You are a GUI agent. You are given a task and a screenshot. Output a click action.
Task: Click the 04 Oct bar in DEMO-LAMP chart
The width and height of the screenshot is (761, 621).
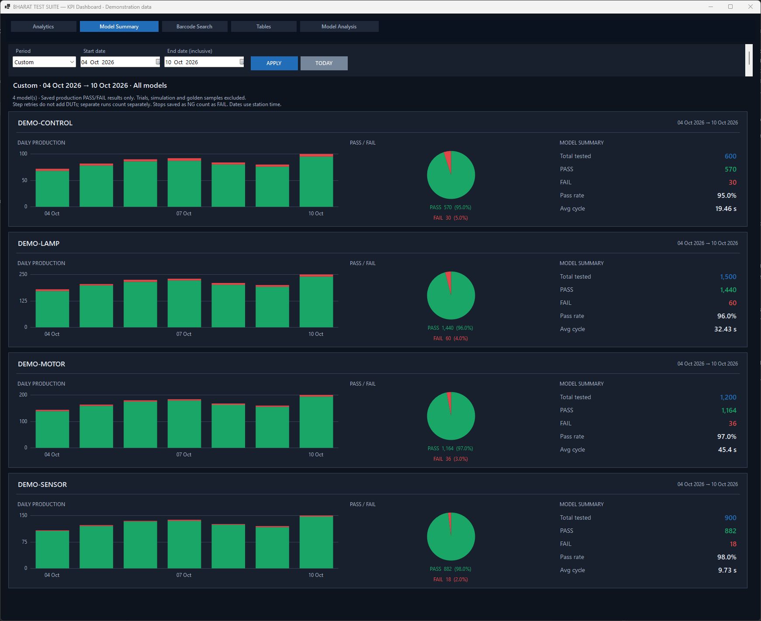tap(52, 308)
